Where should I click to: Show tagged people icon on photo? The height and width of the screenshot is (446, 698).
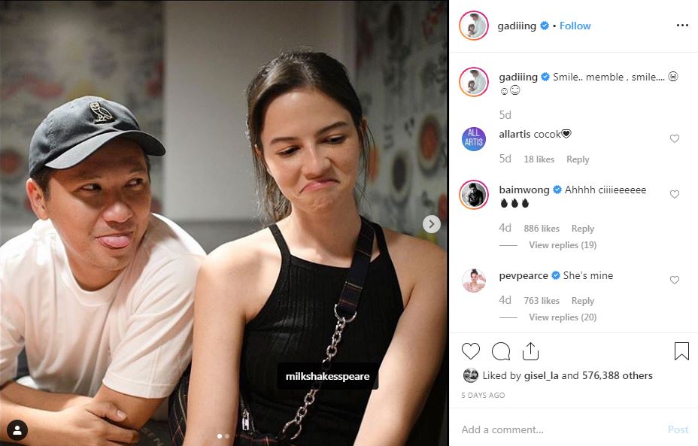point(17,430)
